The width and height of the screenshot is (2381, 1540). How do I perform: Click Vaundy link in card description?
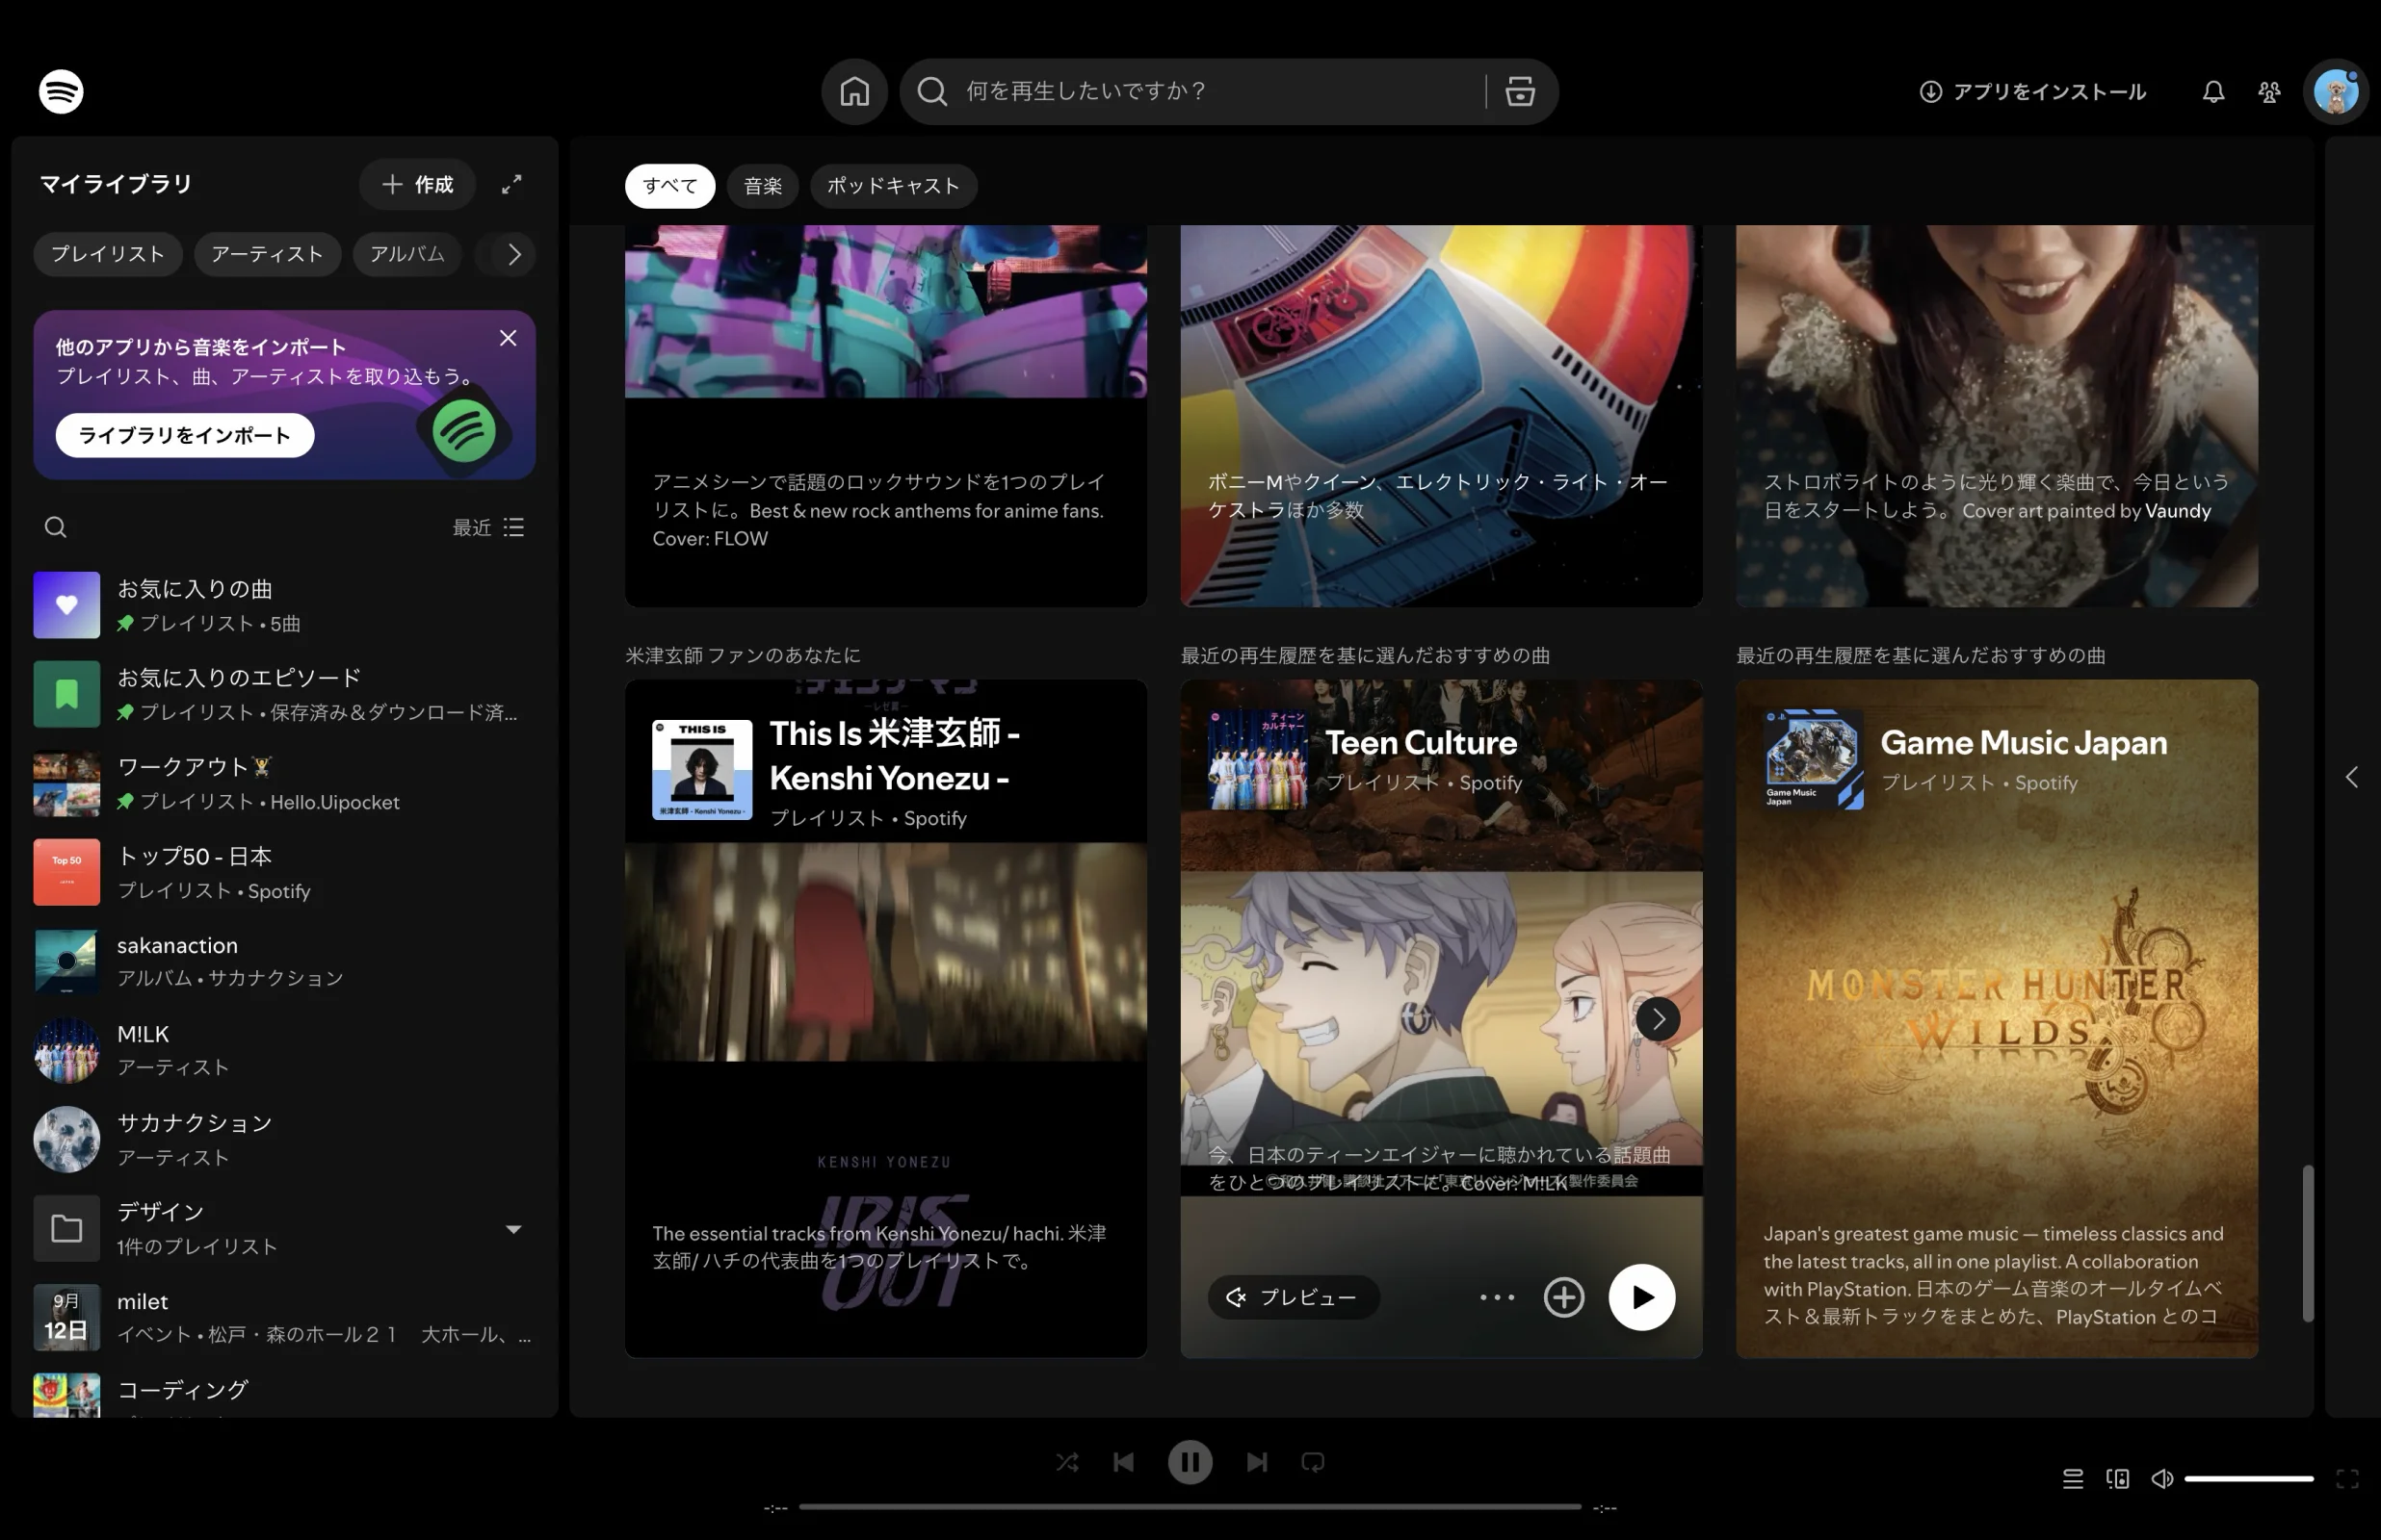[x=2178, y=510]
